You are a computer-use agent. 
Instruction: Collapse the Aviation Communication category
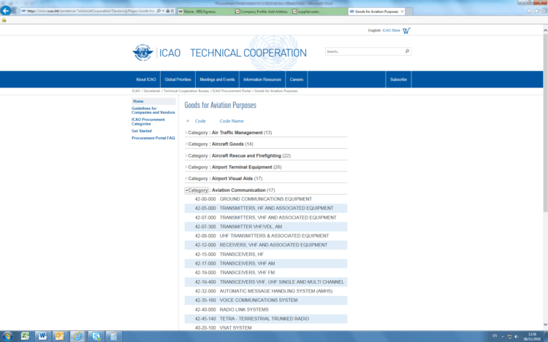click(x=187, y=190)
